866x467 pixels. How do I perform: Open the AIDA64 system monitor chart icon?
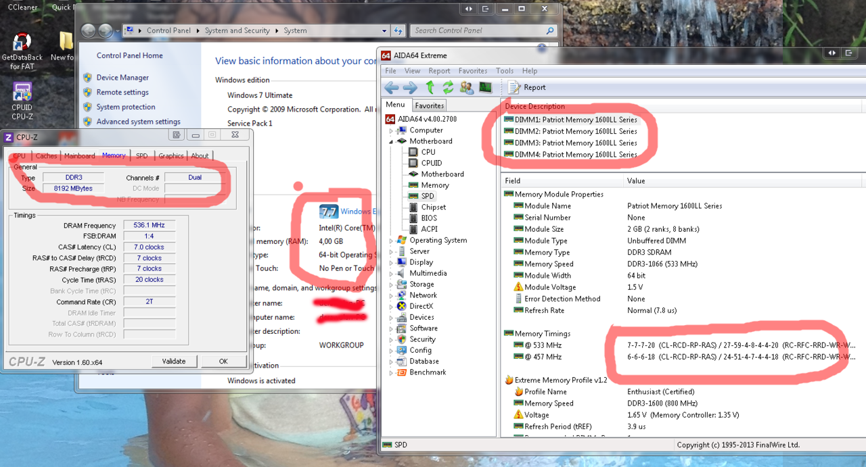coord(485,87)
